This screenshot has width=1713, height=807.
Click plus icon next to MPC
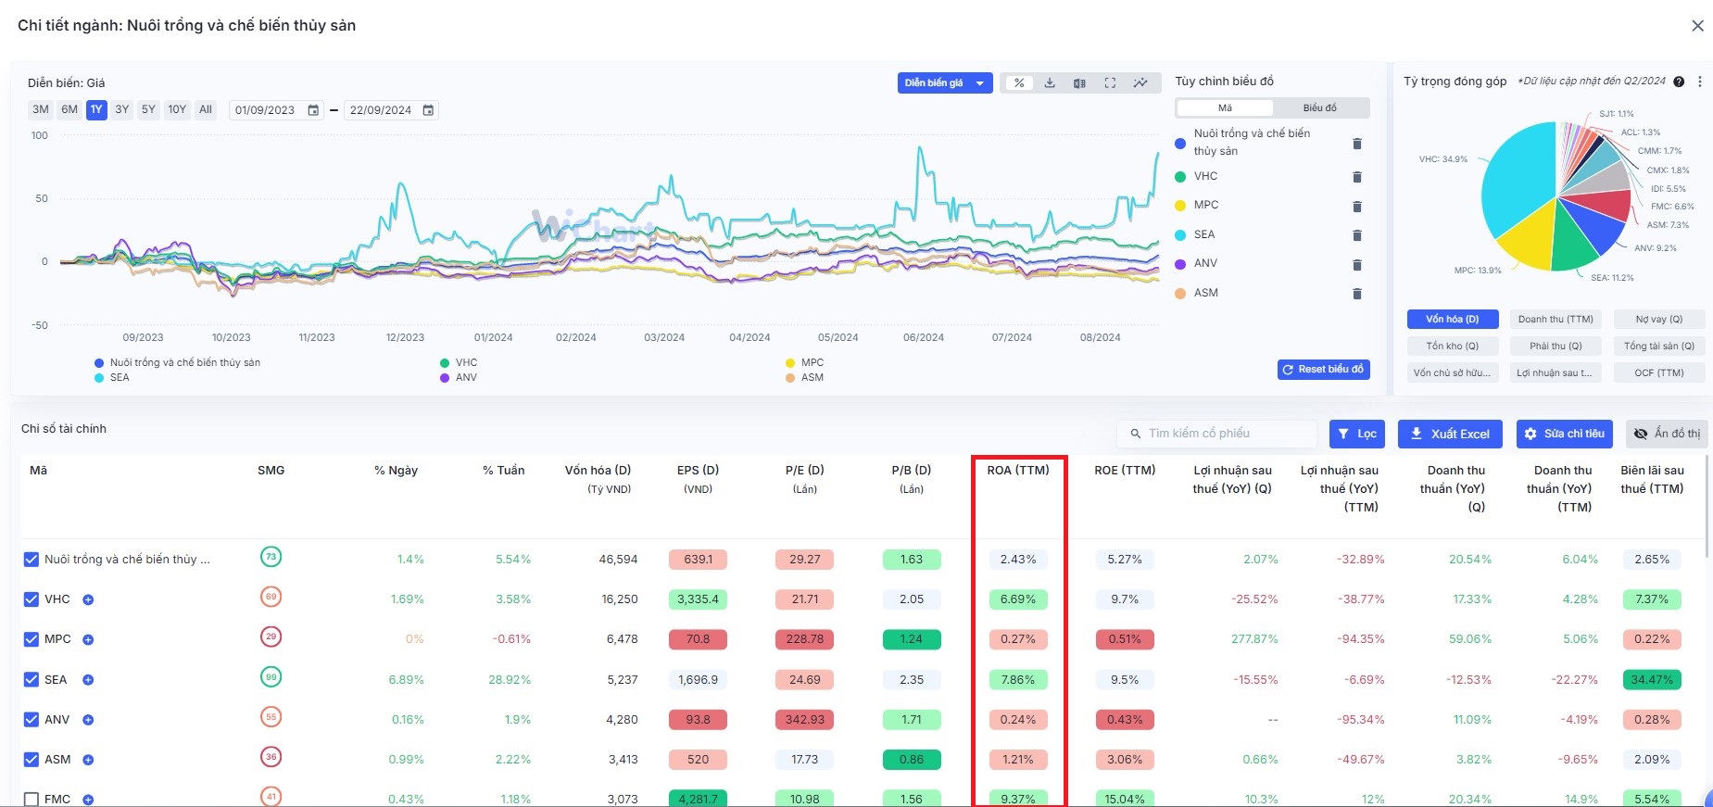point(88,639)
